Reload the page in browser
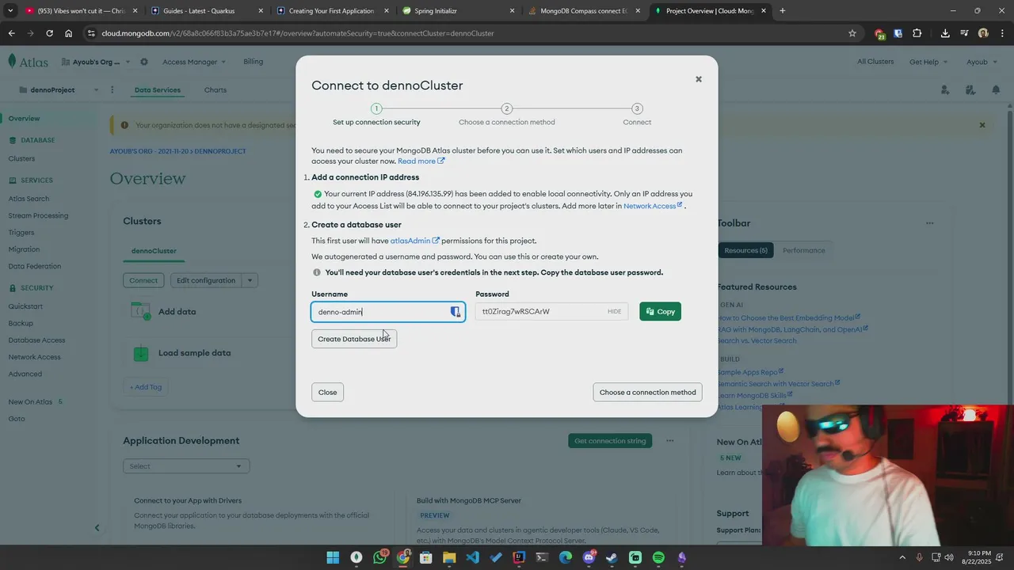This screenshot has height=570, width=1014. pyautogui.click(x=49, y=33)
